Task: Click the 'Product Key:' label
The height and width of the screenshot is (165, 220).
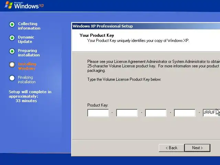Action: coord(98,105)
